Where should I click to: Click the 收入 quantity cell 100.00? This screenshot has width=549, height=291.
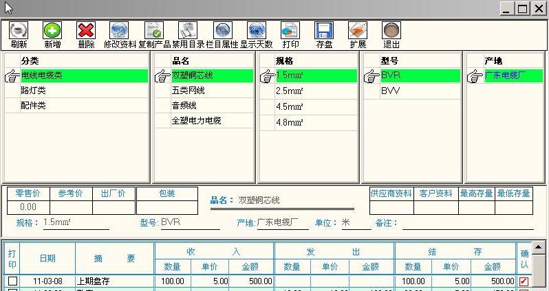(x=173, y=281)
